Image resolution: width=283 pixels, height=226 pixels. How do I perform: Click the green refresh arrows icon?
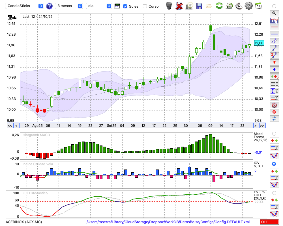219,6
